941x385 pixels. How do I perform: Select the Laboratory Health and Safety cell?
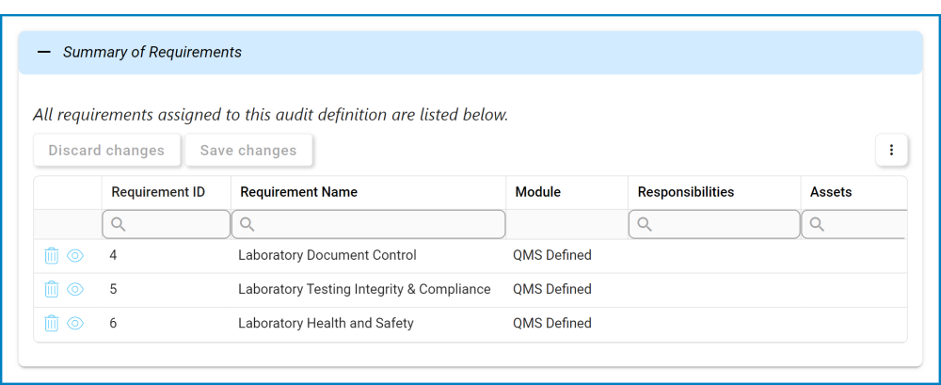pos(326,323)
